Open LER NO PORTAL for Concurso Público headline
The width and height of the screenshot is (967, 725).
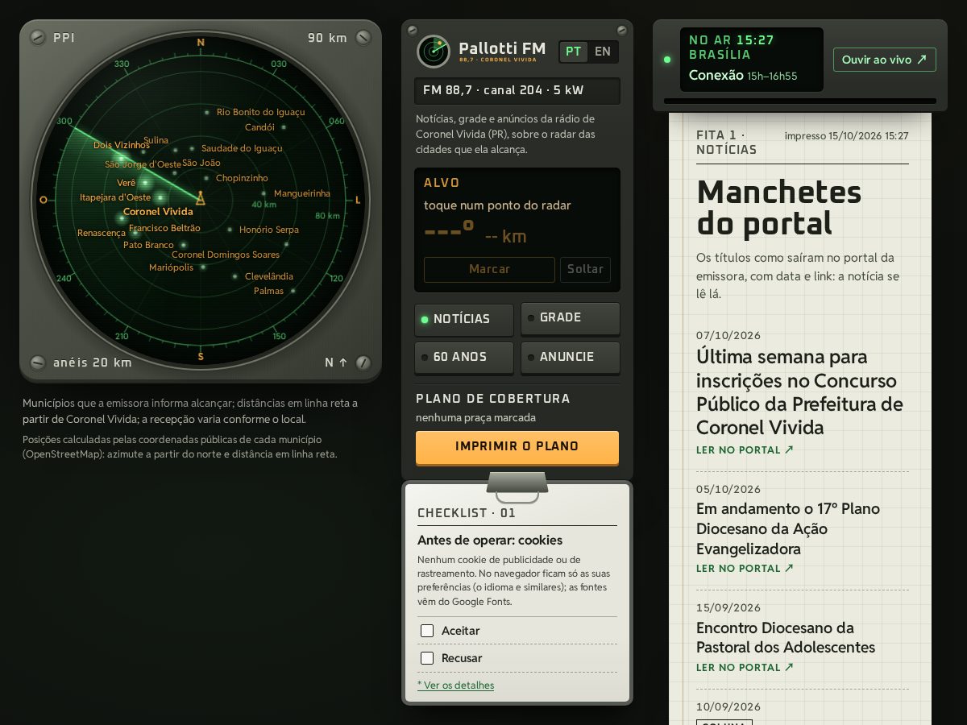click(x=745, y=450)
